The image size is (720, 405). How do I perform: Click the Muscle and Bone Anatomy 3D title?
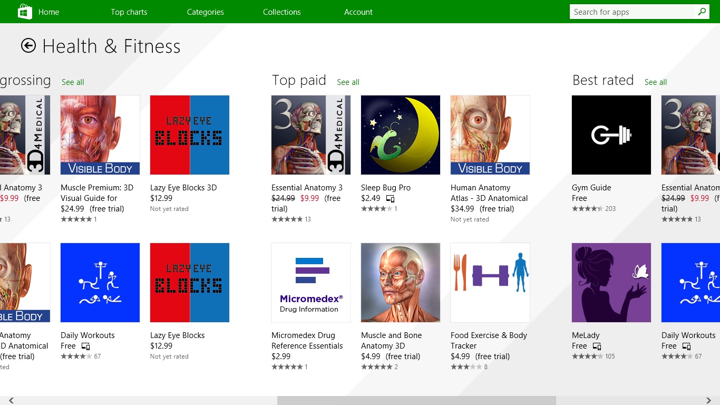[392, 341]
